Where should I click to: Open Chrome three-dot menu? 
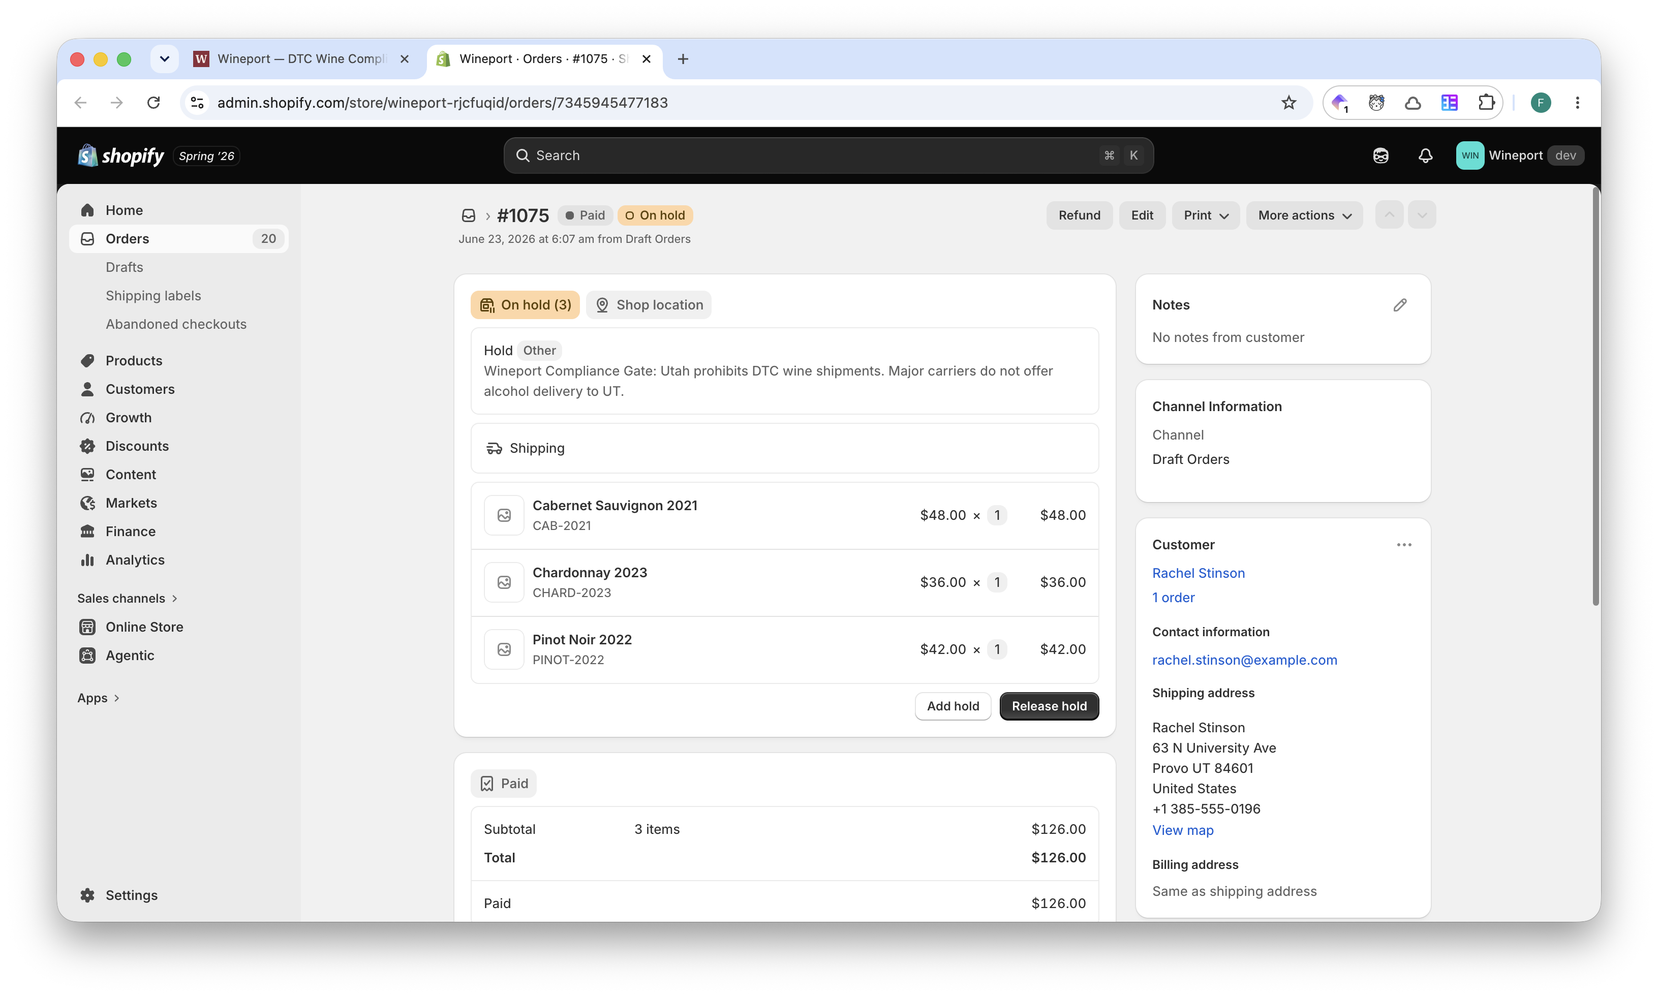pos(1577,103)
